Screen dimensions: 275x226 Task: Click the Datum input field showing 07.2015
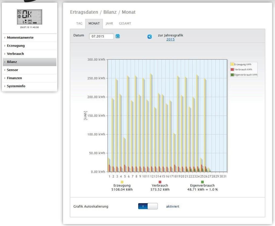(x=101, y=36)
